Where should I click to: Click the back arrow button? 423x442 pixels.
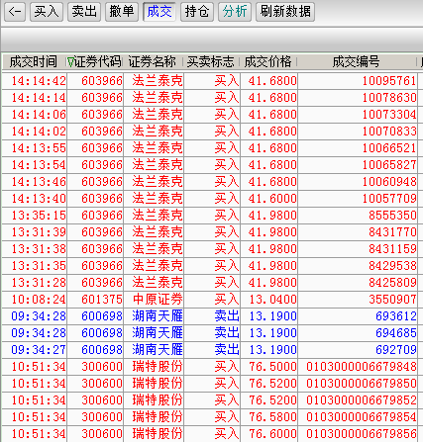[15, 12]
